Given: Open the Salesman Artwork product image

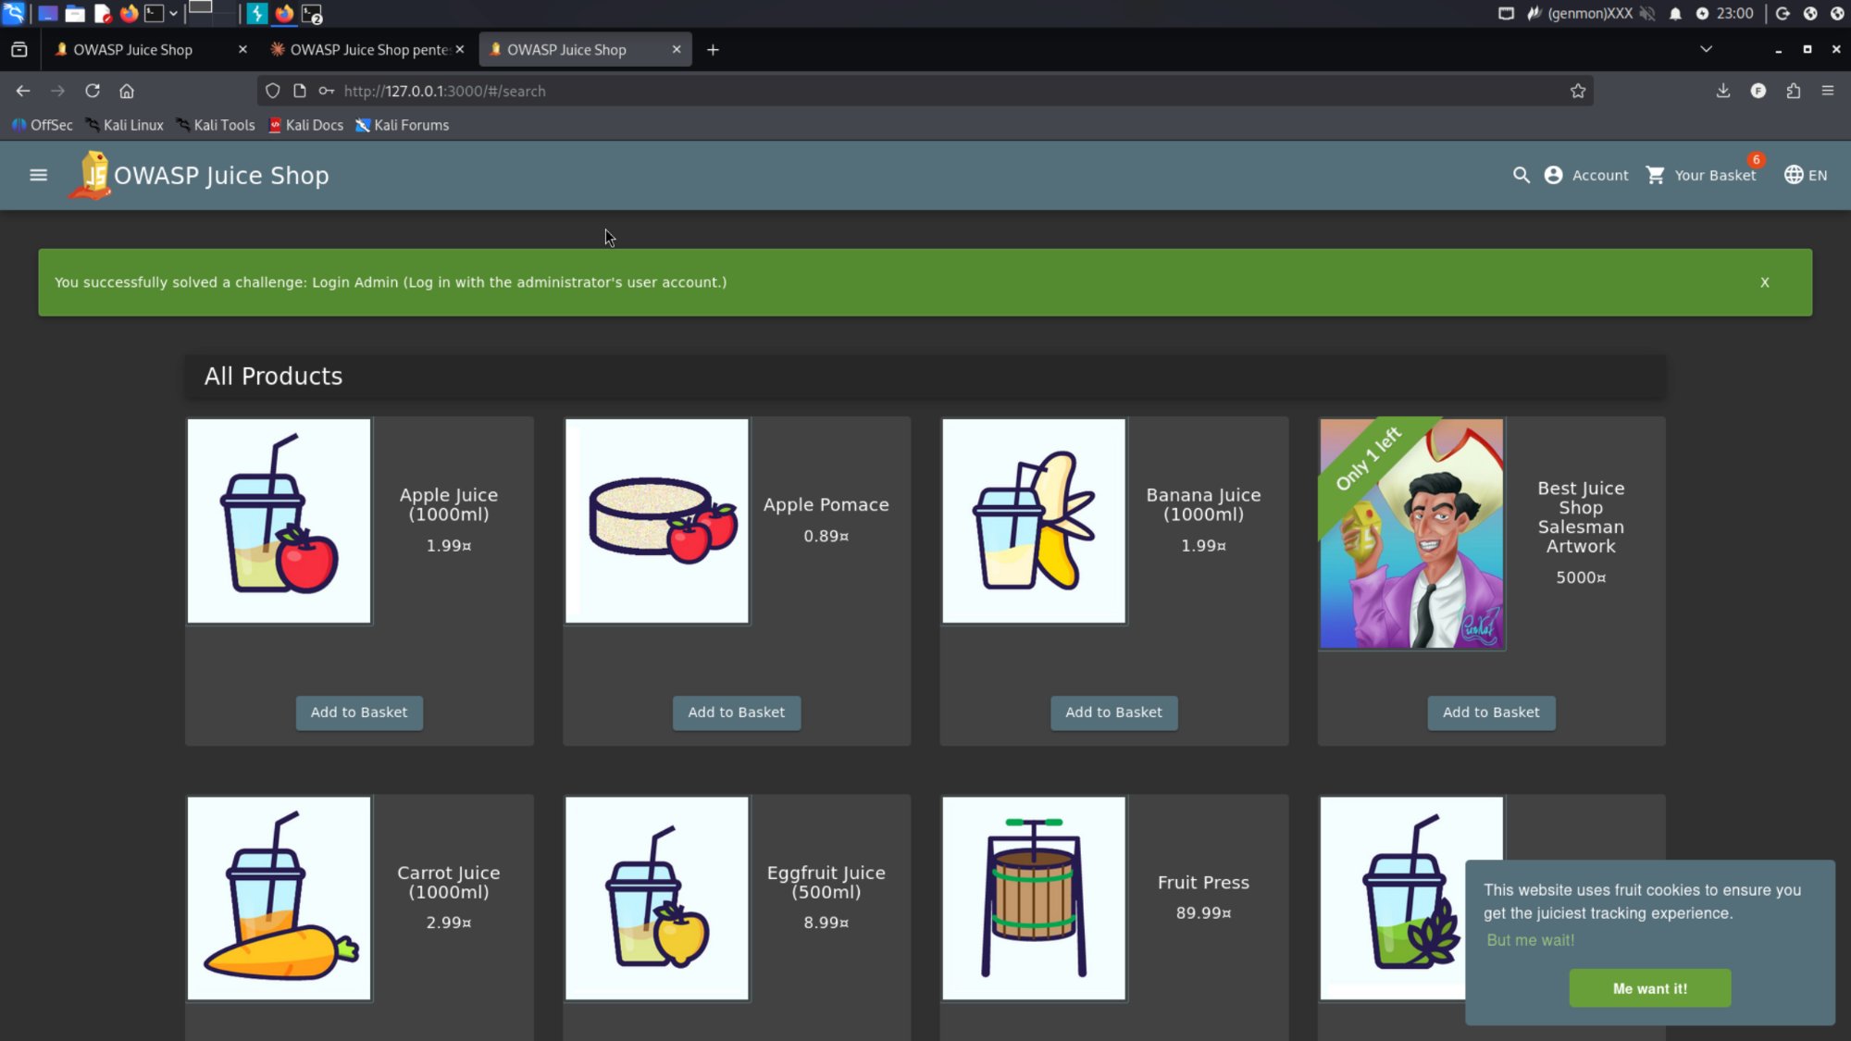Looking at the screenshot, I should tap(1411, 533).
